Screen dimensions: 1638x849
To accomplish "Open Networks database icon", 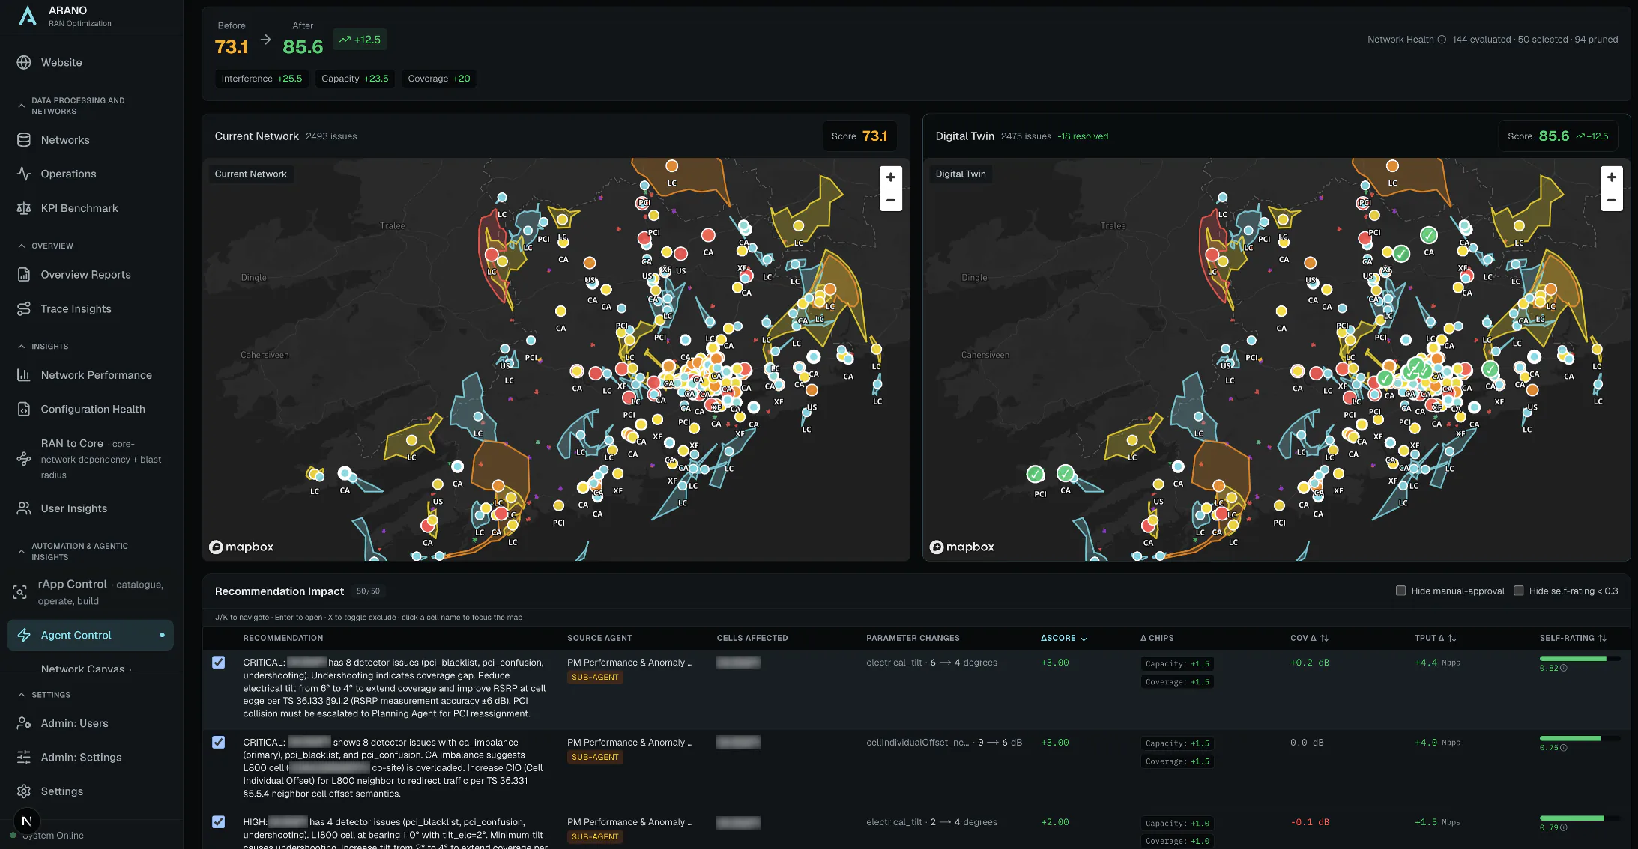I will [x=24, y=140].
